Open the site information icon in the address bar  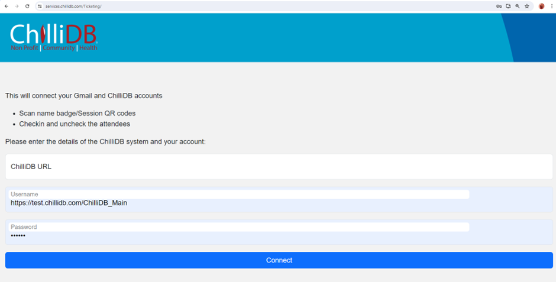point(40,6)
